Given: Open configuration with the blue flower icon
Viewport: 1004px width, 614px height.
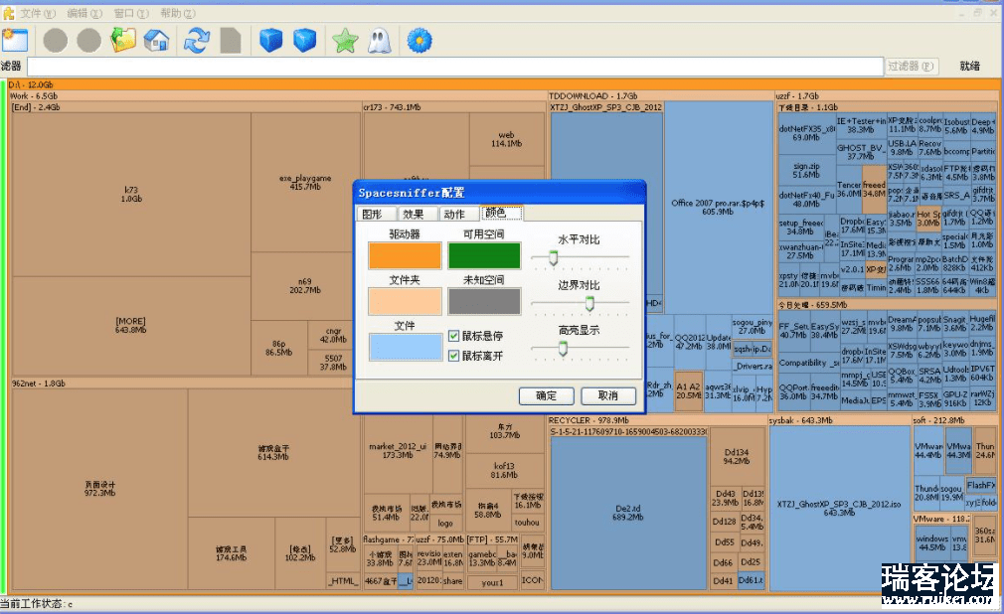Looking at the screenshot, I should click(419, 41).
